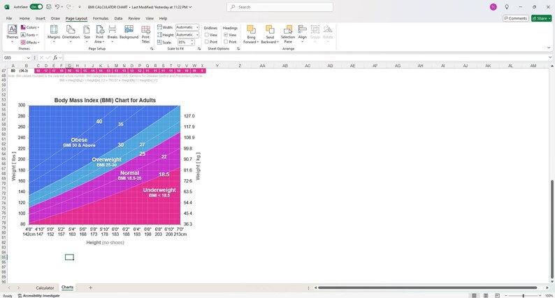
Task: Switch to the Review tab
Action: 134,18
